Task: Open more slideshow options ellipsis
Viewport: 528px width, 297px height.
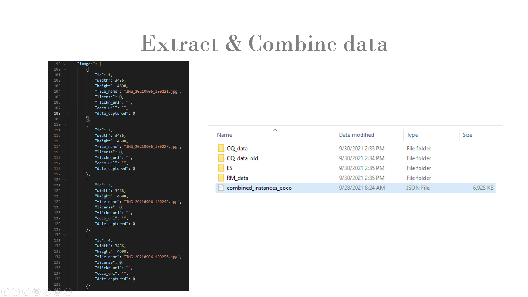Action: [x=68, y=291]
